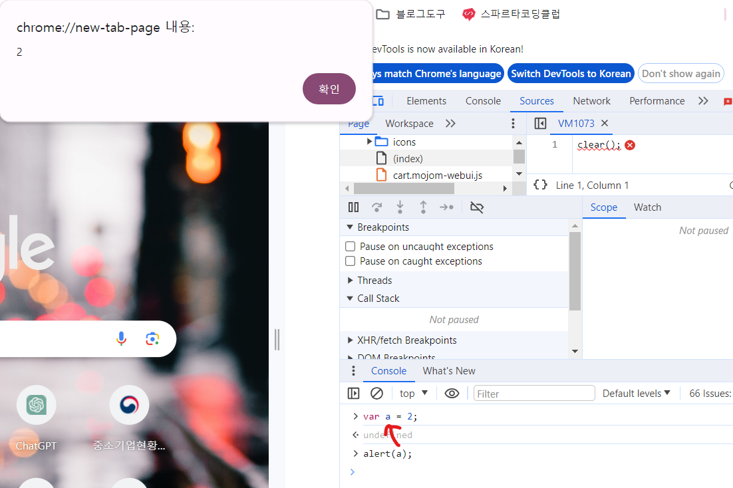Open the drawer three-dot menu

click(x=353, y=371)
